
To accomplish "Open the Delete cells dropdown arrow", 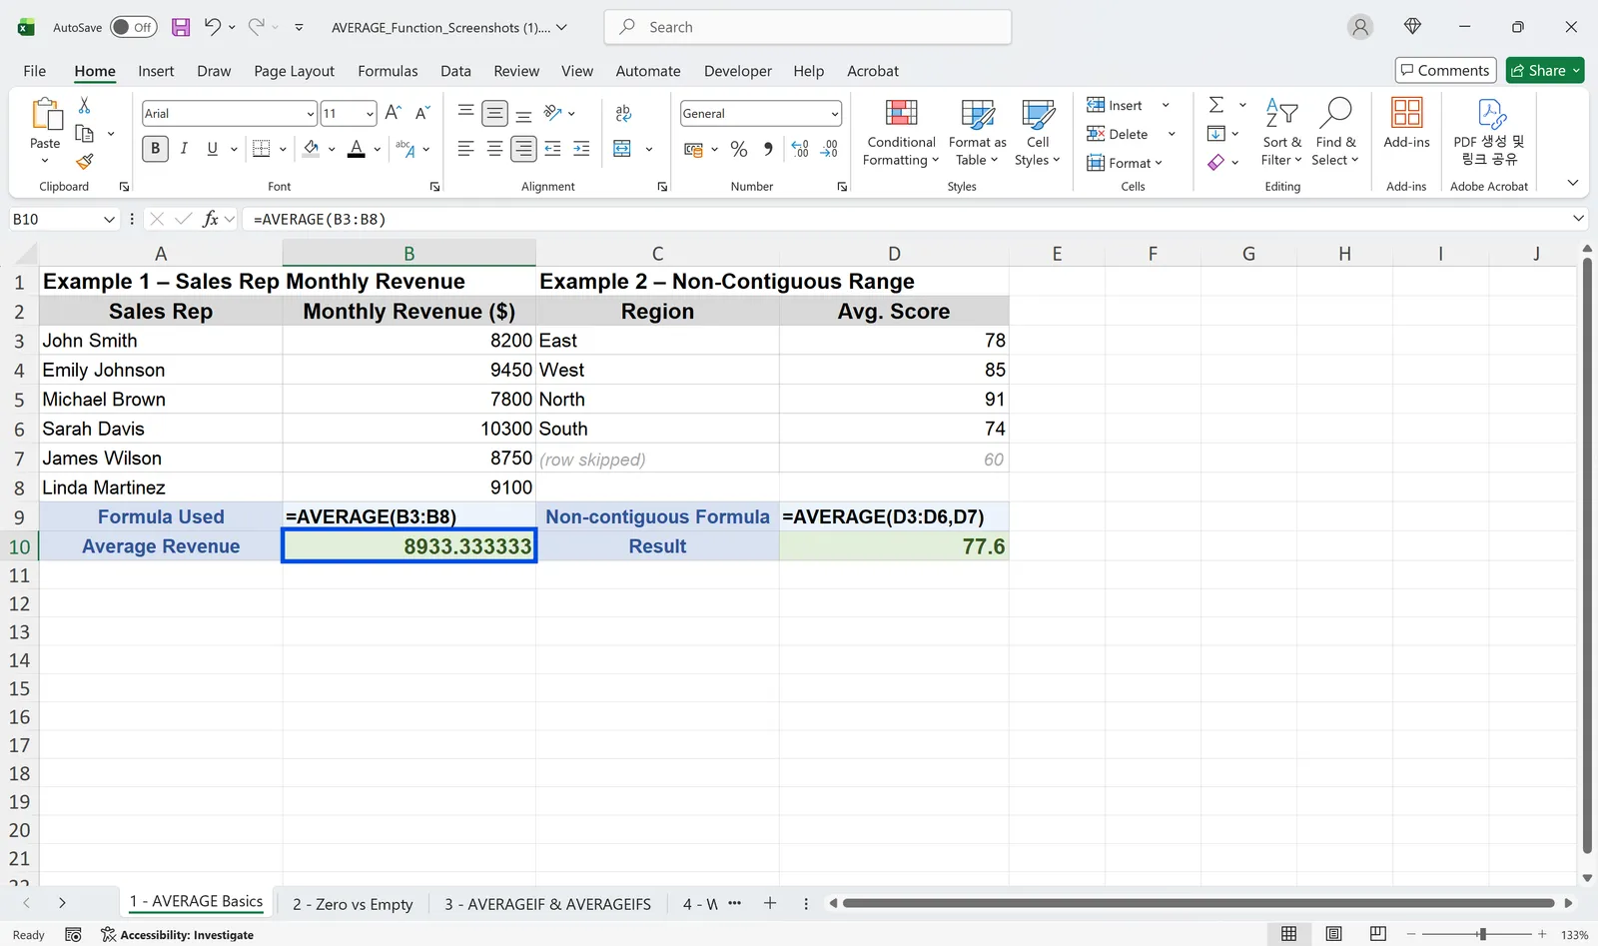I will [x=1172, y=134].
